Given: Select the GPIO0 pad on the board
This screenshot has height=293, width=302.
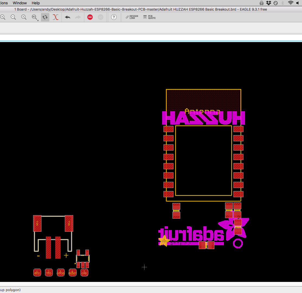Looking at the screenshot, I should click(x=61, y=273).
